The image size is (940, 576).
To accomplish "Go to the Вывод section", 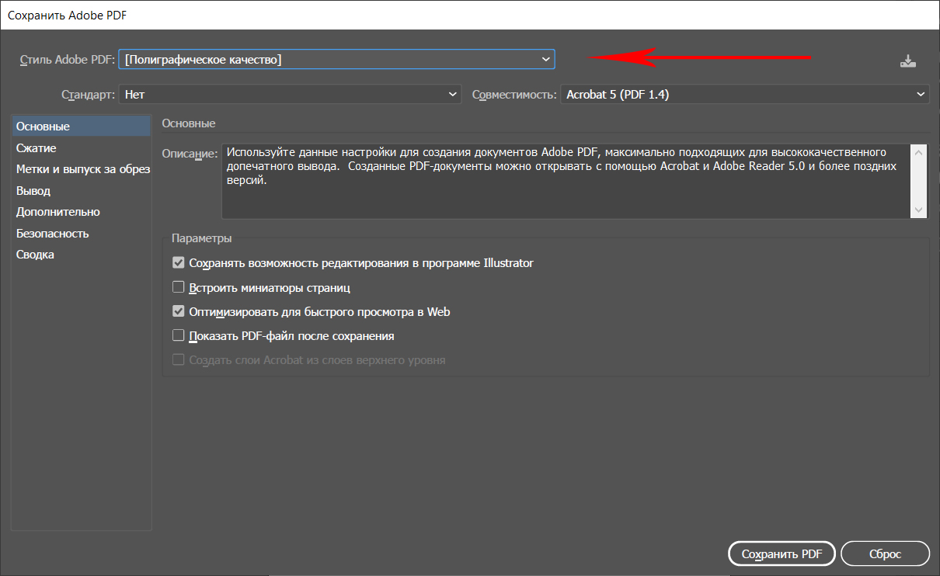I will click(81, 190).
